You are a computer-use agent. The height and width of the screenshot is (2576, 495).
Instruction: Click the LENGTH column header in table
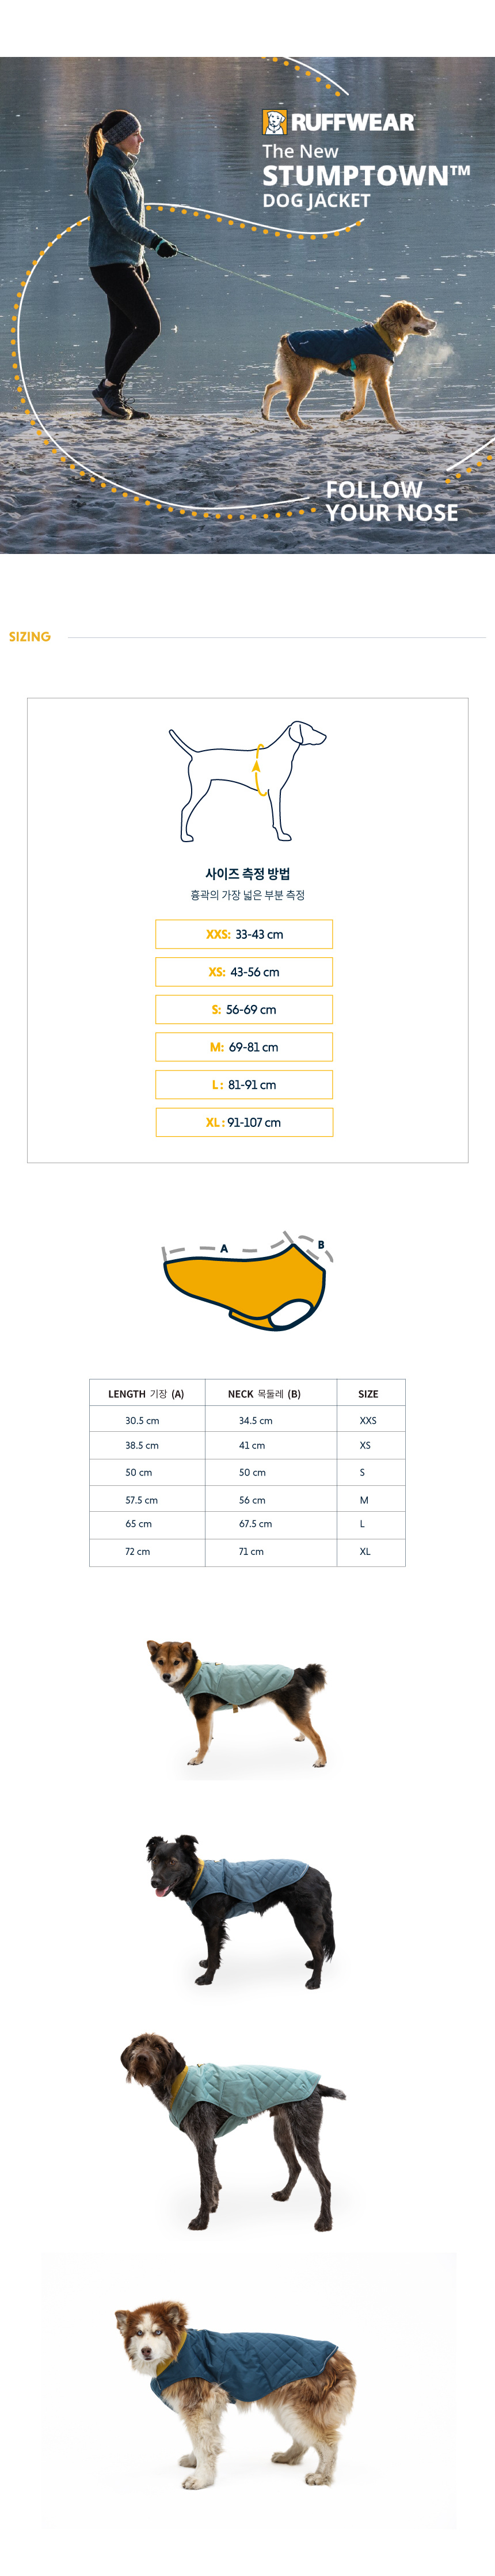146,1393
